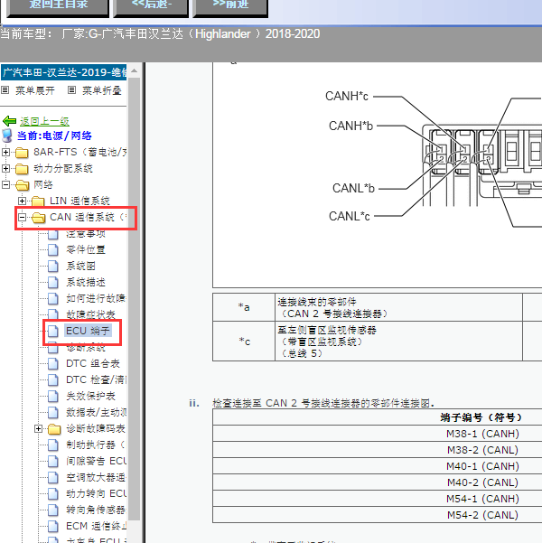Click the LIN 通信系统 folder icon
This screenshot has width=542, height=543.
[38, 201]
